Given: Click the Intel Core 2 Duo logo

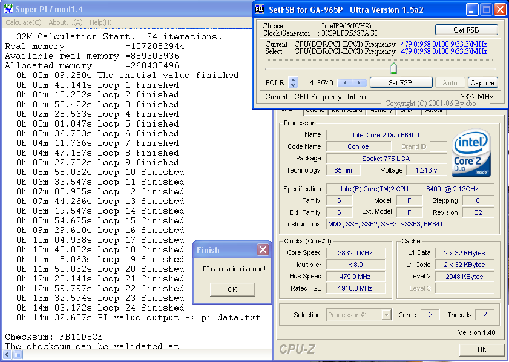Looking at the screenshot, I should pos(471,153).
